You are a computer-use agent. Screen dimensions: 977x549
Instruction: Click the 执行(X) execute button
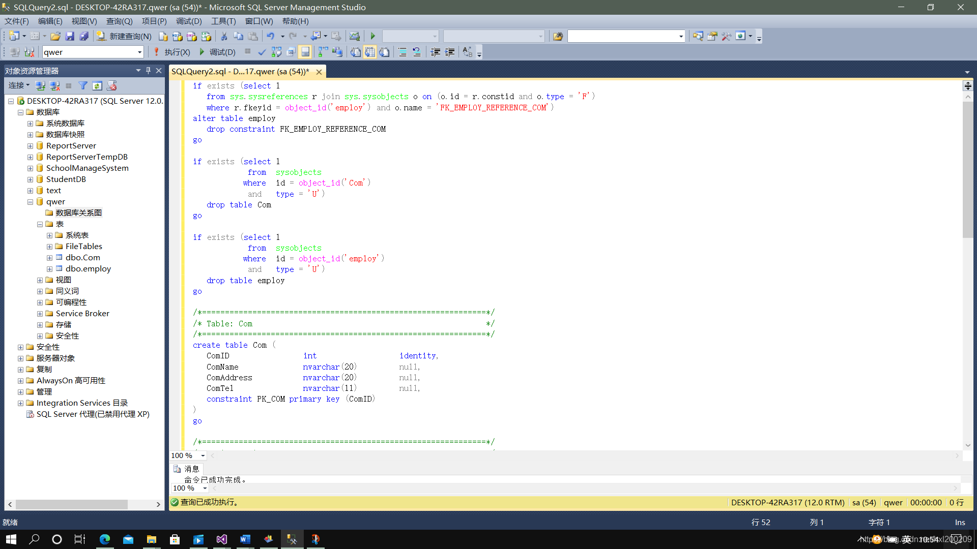pos(172,52)
